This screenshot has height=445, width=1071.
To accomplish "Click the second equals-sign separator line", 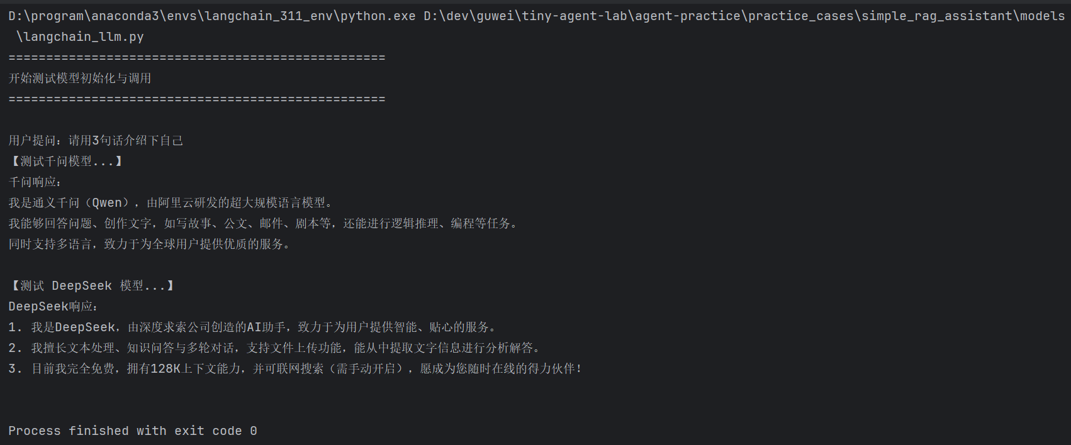I will pyautogui.click(x=196, y=99).
